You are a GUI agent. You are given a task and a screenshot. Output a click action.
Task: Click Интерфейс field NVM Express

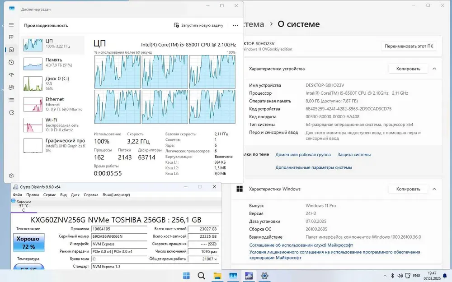click(119, 244)
